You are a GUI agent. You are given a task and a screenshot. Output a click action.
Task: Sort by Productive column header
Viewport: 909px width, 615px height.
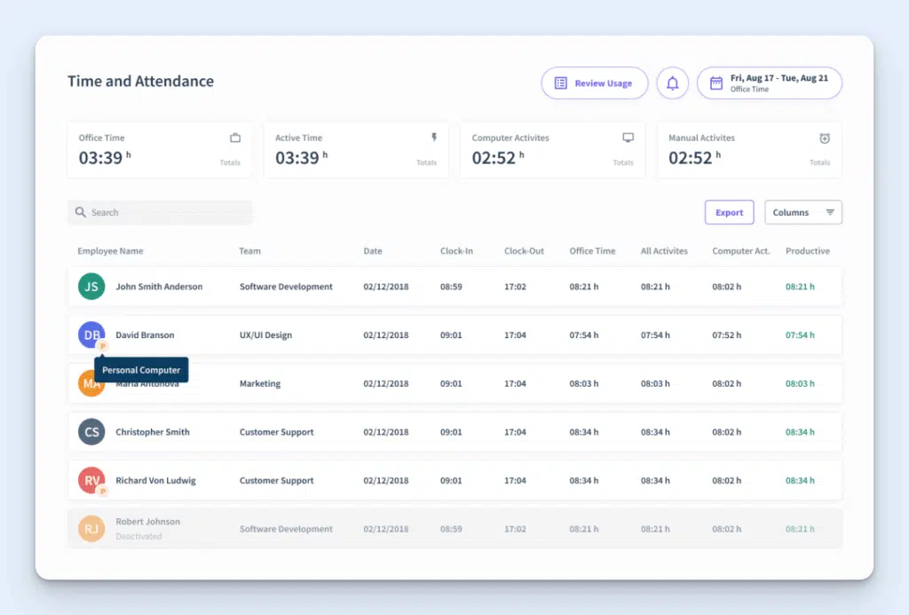point(807,251)
